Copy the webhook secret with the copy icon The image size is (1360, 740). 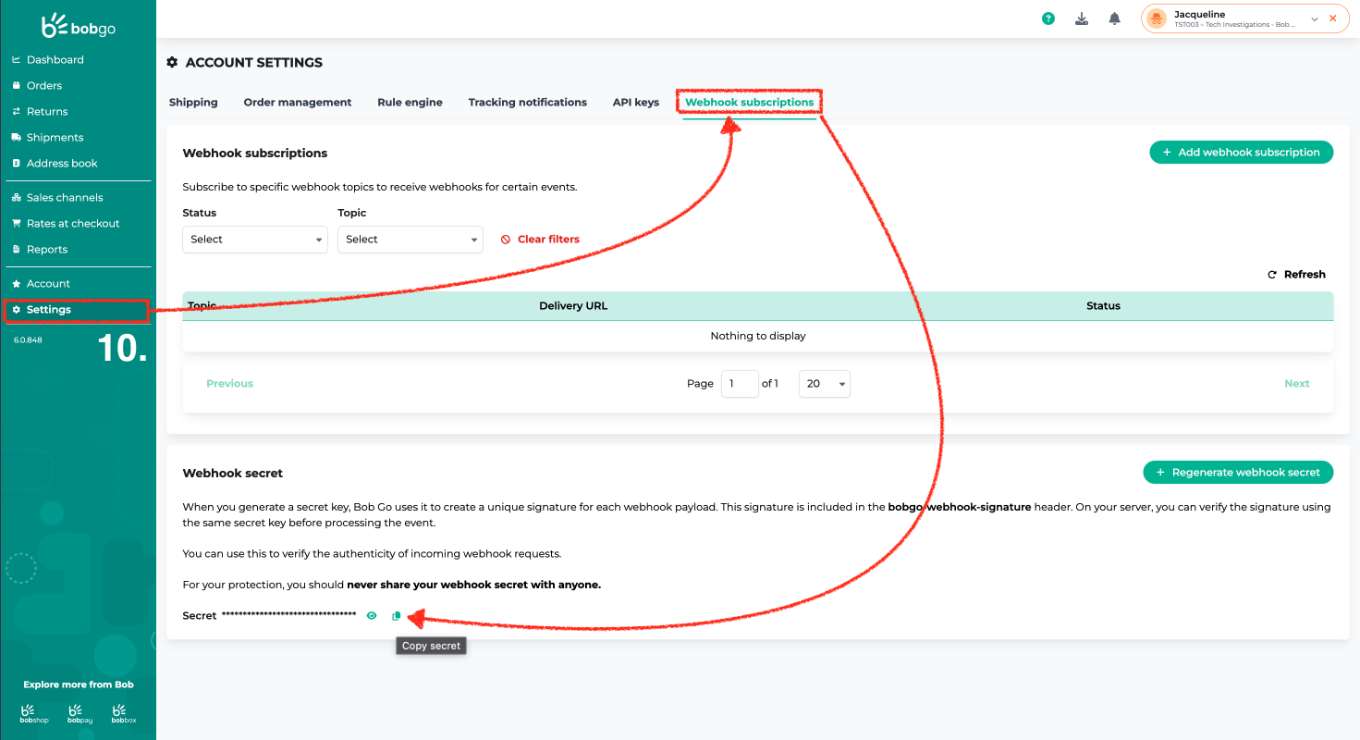click(x=397, y=615)
